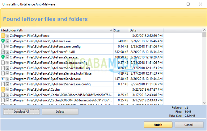Click date 3/22/2018 6:17:37 PM
Viewport: 207px width, 131px height.
click(147, 89)
